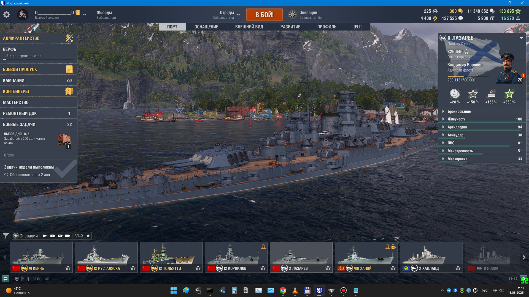Viewport: 529px width, 297px height.
Task: Open the carousel filter funnel
Action: coord(6,236)
